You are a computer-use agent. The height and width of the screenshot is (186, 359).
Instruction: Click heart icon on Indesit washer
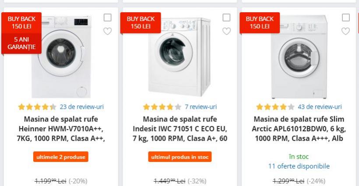tap(226, 31)
